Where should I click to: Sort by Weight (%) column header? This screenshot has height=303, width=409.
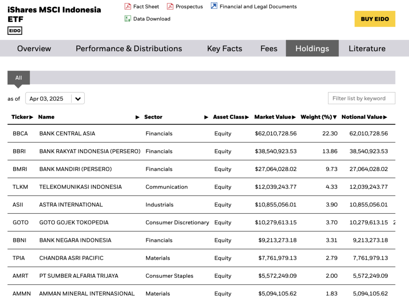(x=319, y=117)
